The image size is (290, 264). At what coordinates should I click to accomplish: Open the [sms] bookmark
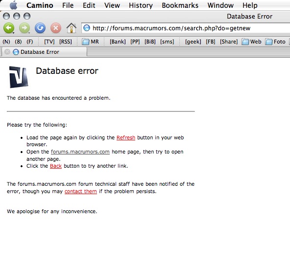(167, 42)
